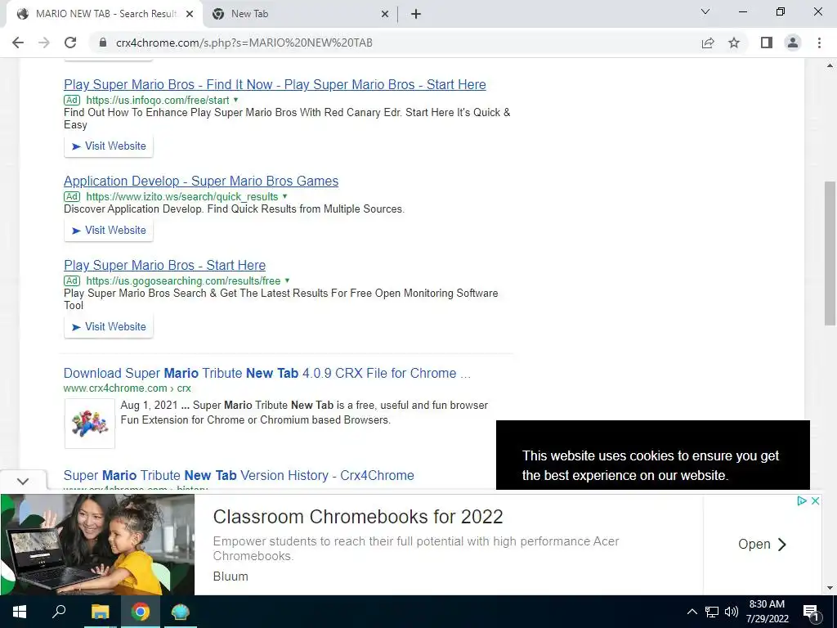Click the globe app icon in the taskbar
This screenshot has height=628, width=837.
click(x=181, y=612)
